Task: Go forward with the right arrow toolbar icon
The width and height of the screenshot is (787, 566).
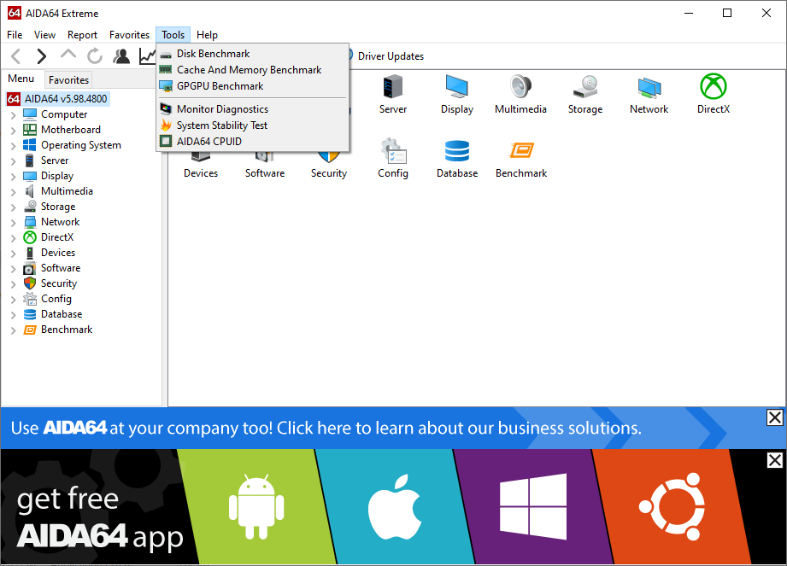Action: (x=42, y=56)
